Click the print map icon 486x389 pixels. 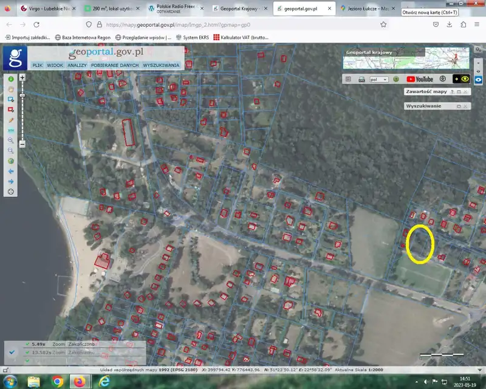(361, 79)
